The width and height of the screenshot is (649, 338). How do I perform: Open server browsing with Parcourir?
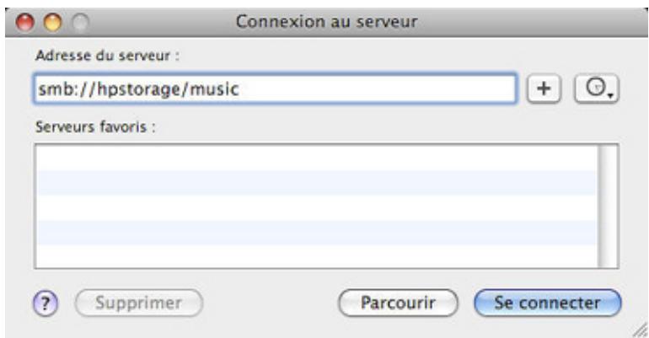pyautogui.click(x=398, y=303)
